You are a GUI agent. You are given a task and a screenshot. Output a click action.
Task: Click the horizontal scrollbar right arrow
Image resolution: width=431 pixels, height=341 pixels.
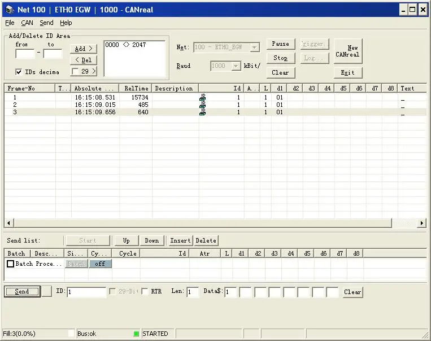click(421, 223)
